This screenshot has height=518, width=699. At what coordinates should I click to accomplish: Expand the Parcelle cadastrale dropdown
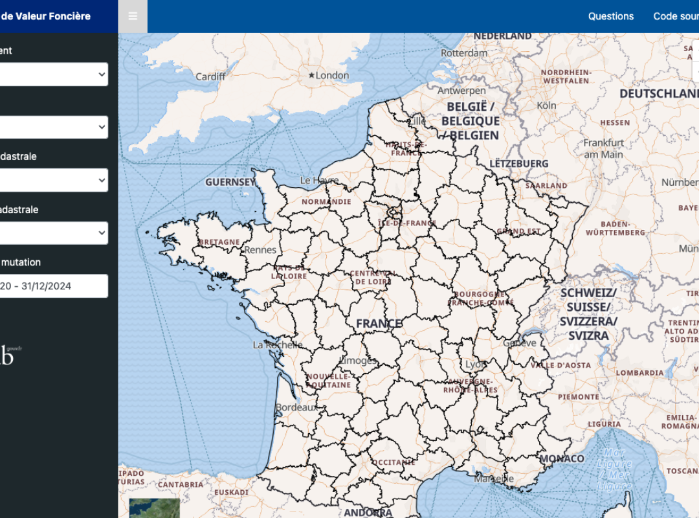tap(53, 233)
